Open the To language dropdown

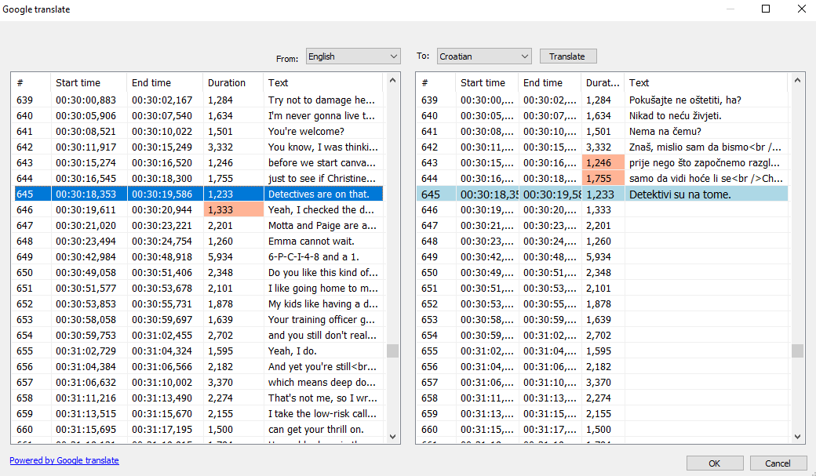click(x=483, y=56)
